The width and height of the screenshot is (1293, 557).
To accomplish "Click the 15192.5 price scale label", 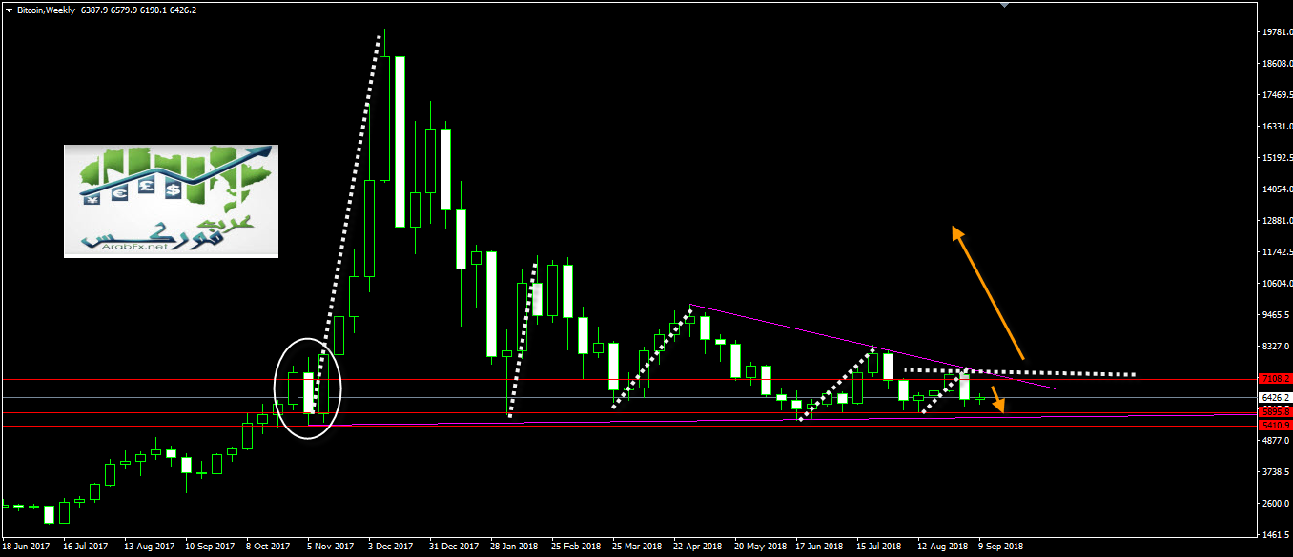I will [1276, 158].
